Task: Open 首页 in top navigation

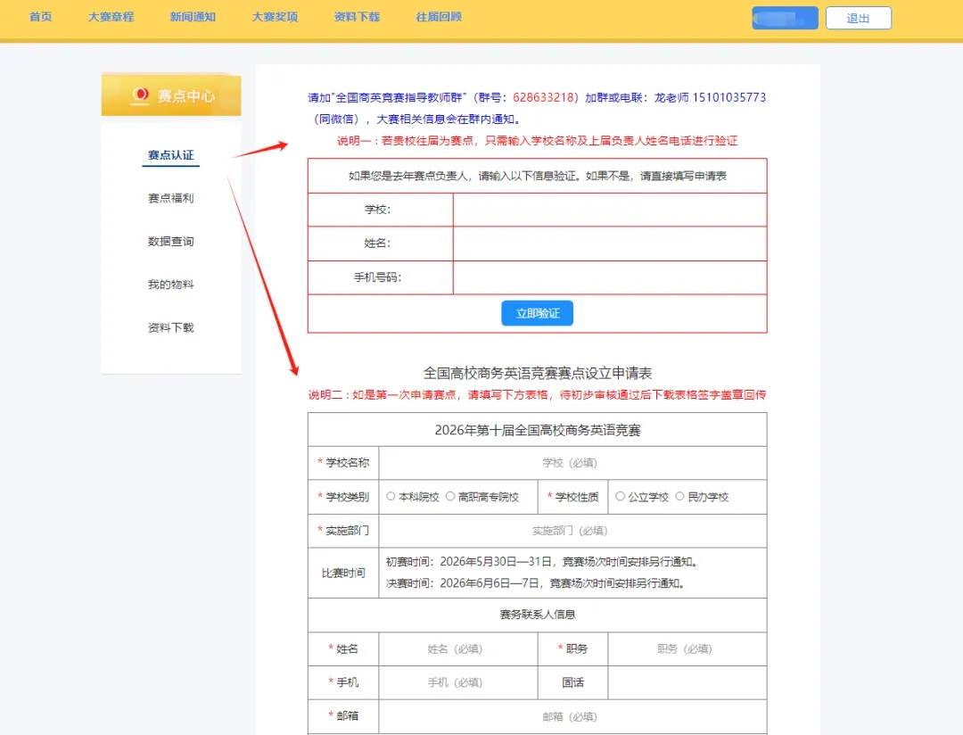Action: (40, 17)
